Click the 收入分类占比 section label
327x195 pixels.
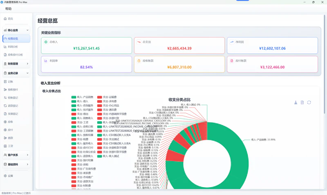[x=52, y=91]
